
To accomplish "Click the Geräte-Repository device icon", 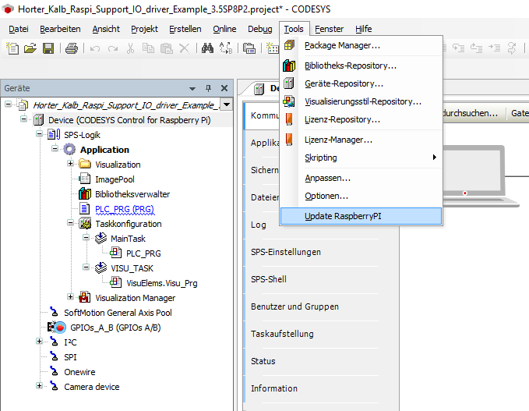I will click(x=289, y=83).
